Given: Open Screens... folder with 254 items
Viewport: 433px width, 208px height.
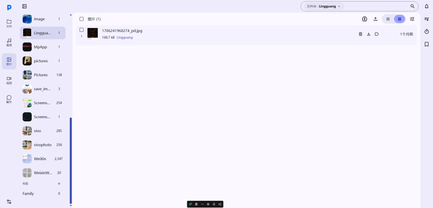Looking at the screenshot, I should pyautogui.click(x=42, y=103).
